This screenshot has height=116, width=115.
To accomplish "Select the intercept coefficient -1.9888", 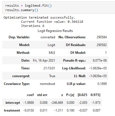I will click(29, 103).
